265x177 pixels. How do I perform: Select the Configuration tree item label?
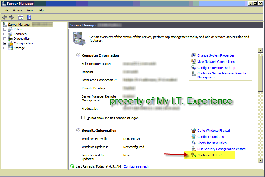coord(23,43)
